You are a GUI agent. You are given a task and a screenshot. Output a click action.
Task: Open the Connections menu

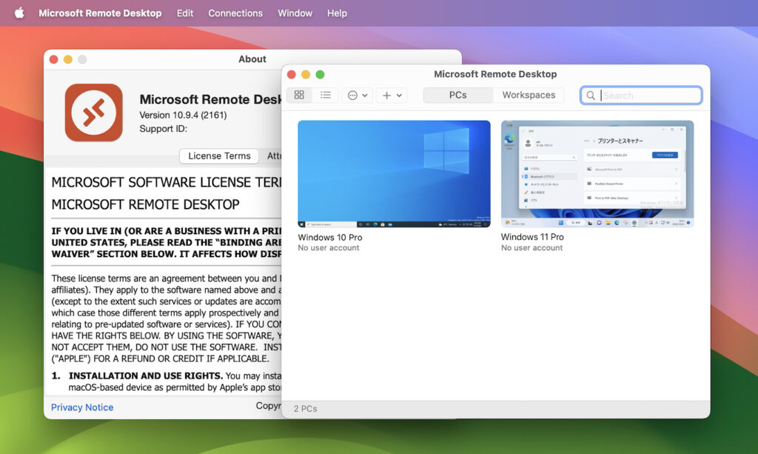pyautogui.click(x=235, y=13)
